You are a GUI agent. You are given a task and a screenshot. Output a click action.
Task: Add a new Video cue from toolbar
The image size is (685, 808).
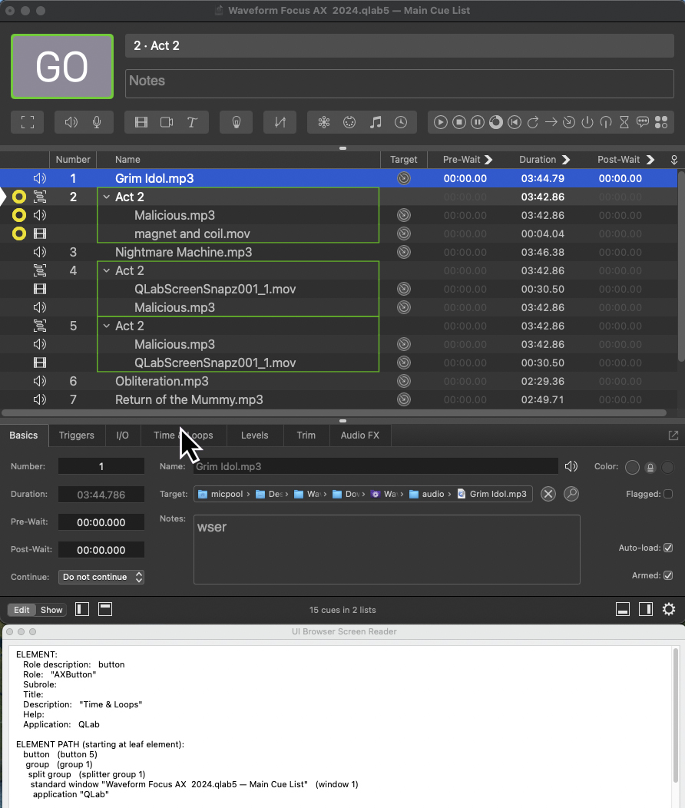(141, 122)
